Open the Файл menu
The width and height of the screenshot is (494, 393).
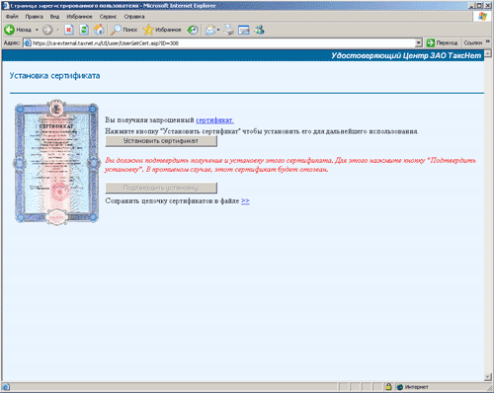pyautogui.click(x=12, y=17)
